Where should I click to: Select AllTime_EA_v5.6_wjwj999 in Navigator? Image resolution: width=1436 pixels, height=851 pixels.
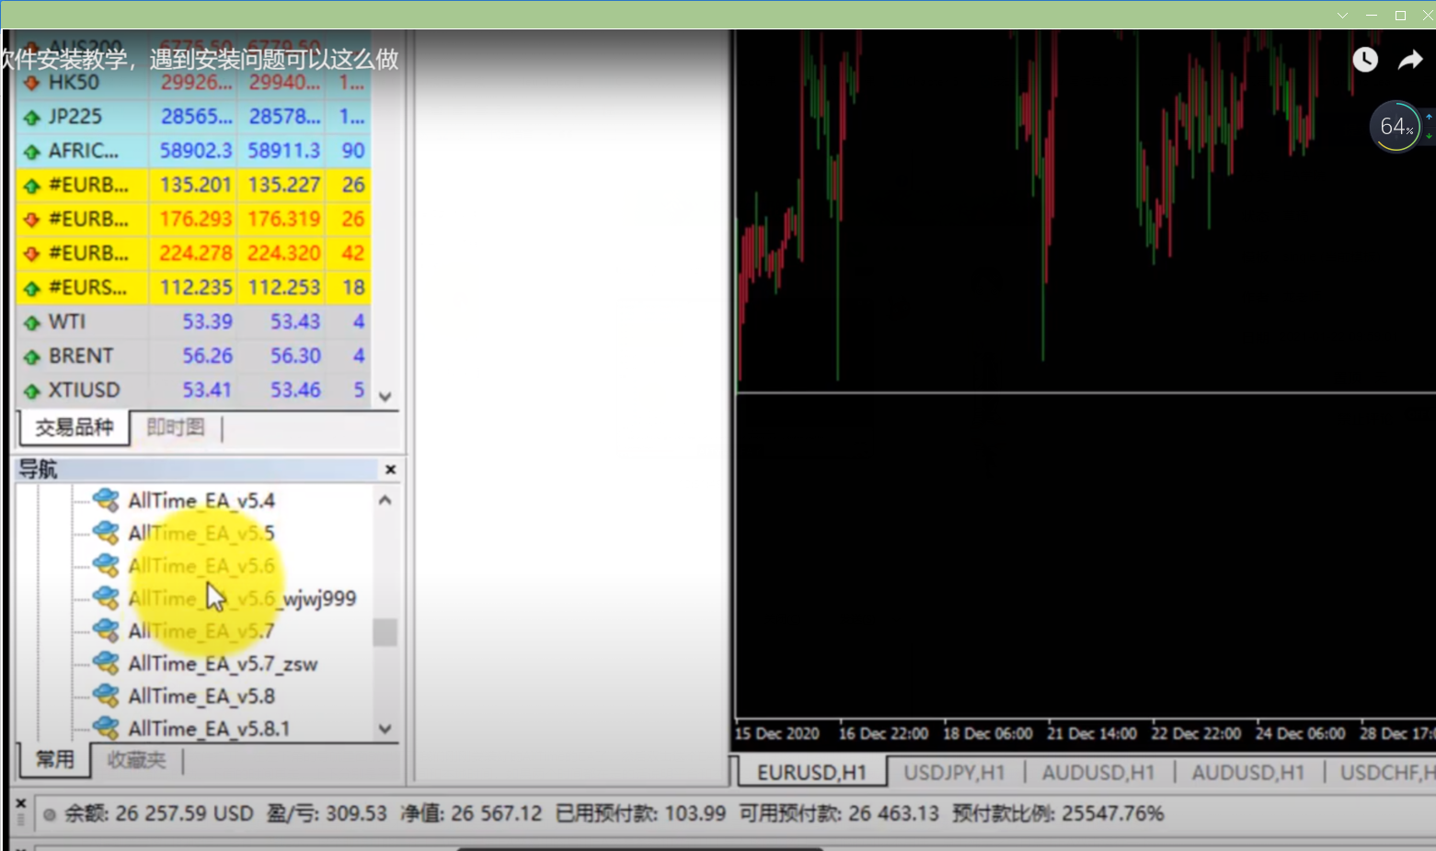(x=242, y=598)
